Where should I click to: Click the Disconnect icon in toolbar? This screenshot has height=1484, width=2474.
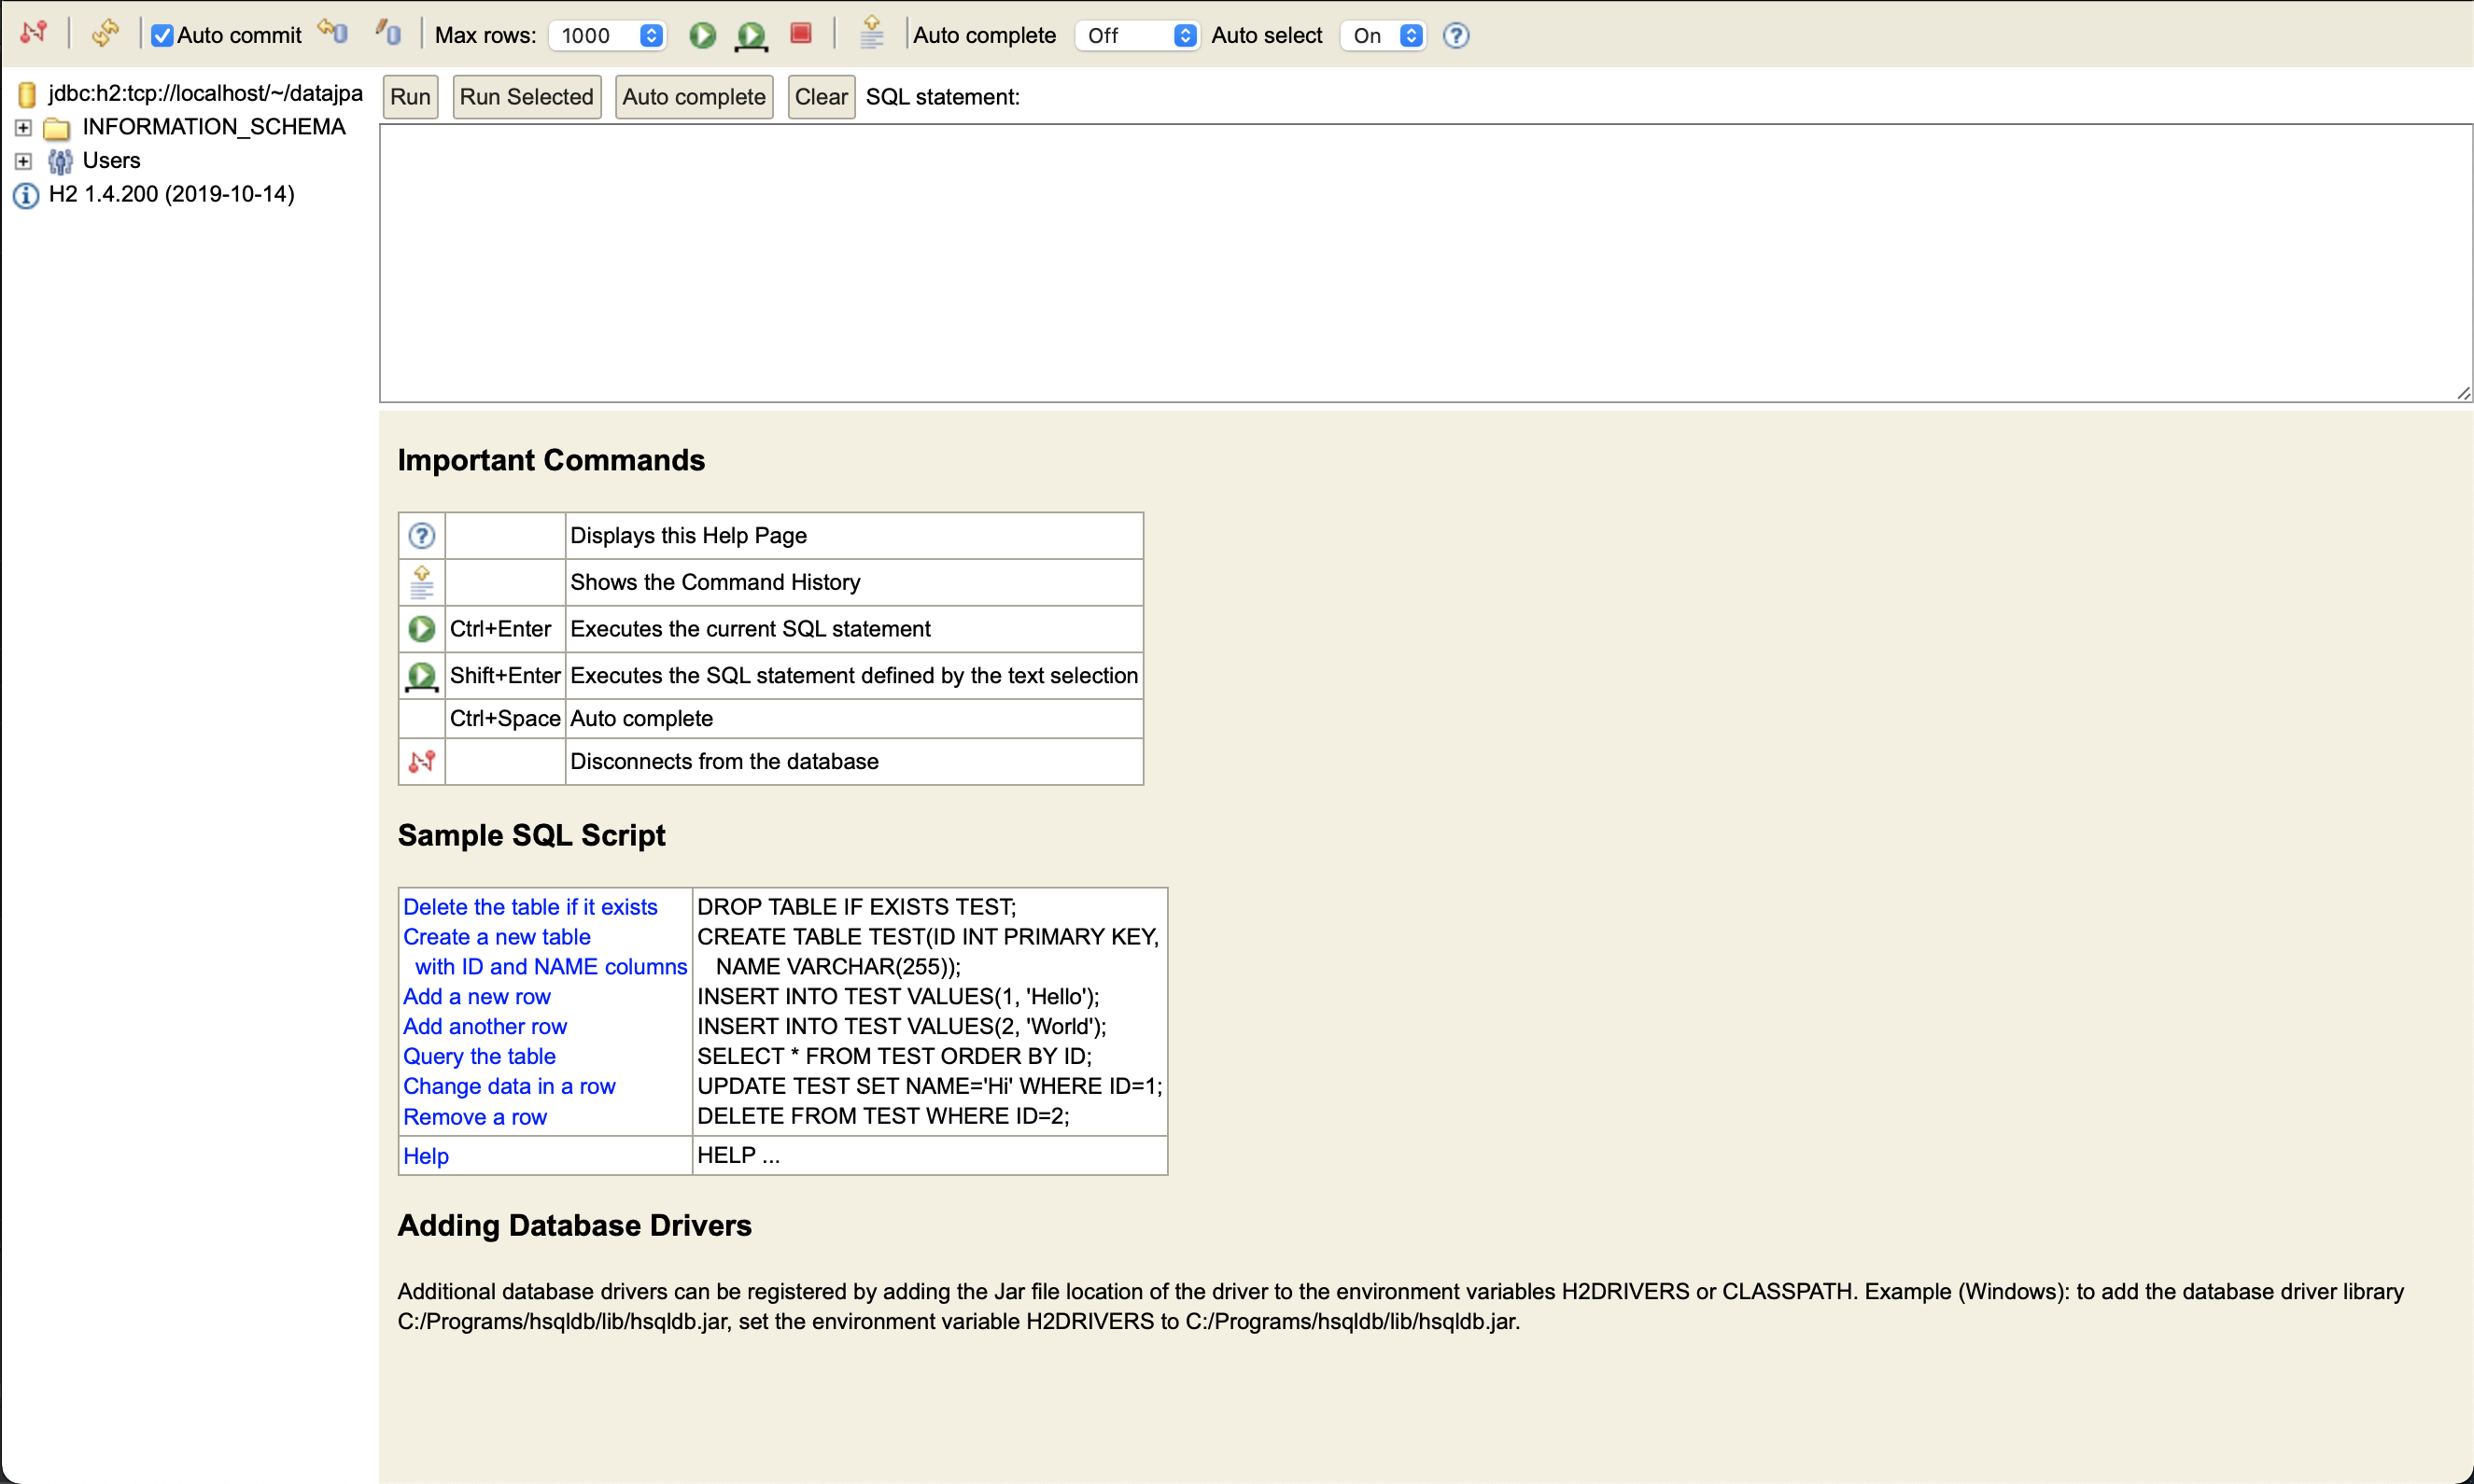(33, 33)
